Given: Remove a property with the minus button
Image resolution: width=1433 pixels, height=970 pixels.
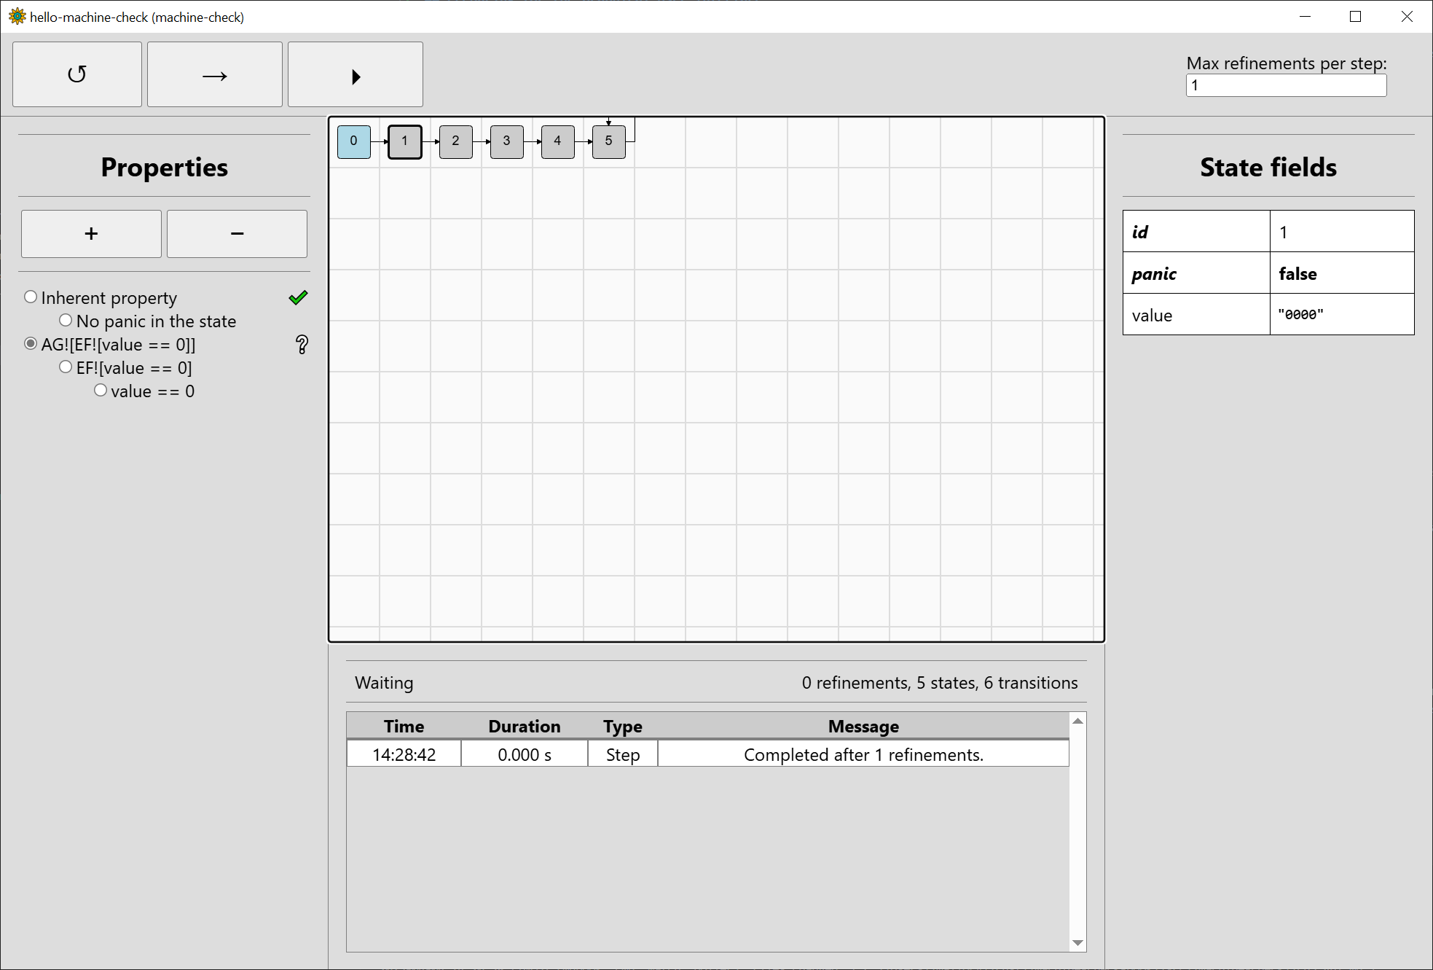Looking at the screenshot, I should click(x=237, y=234).
